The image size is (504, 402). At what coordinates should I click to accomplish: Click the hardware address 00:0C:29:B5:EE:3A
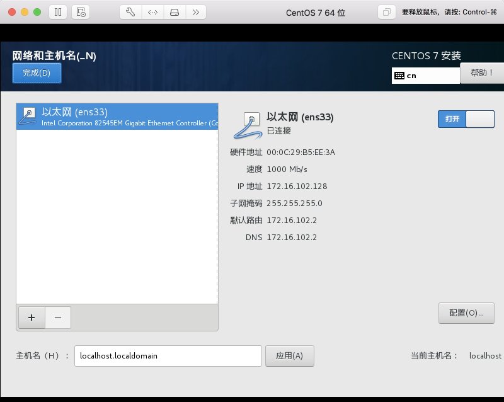301,152
